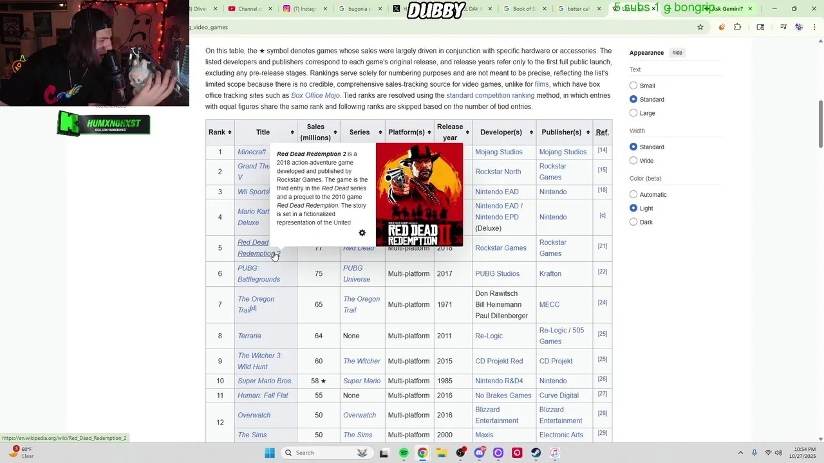Click the media control icon in Chrome toolbar

click(x=783, y=27)
